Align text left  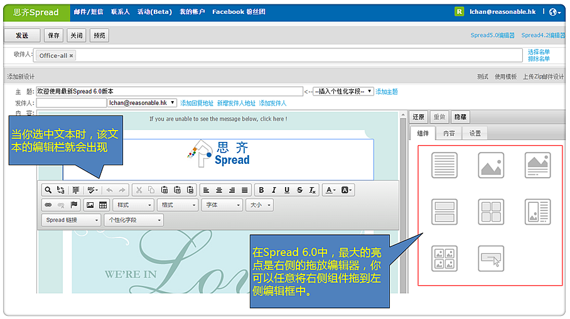coord(206,190)
